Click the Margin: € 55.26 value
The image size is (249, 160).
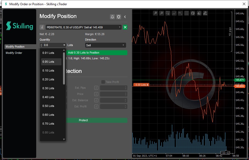95,34
